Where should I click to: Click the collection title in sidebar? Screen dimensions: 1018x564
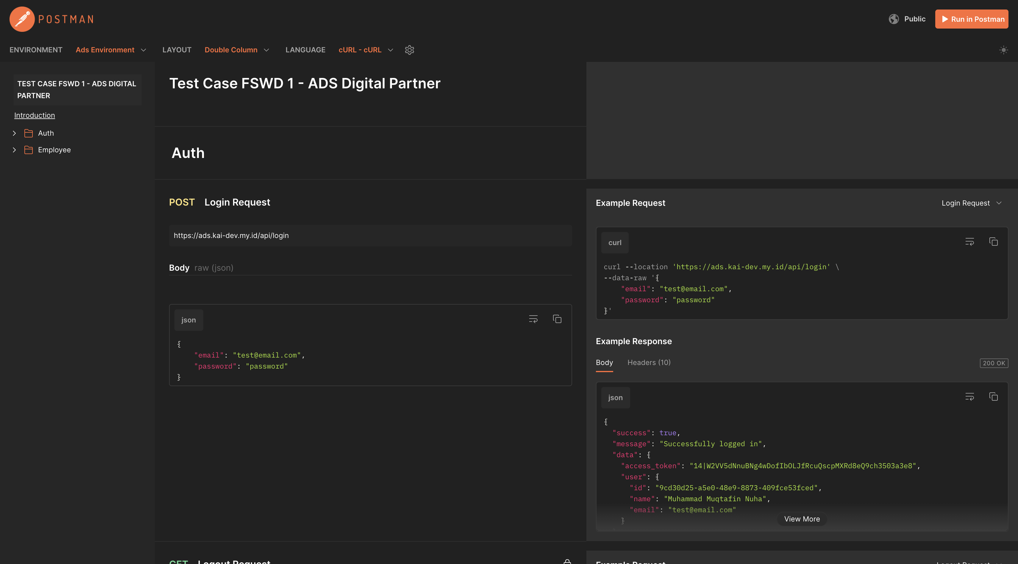point(77,90)
